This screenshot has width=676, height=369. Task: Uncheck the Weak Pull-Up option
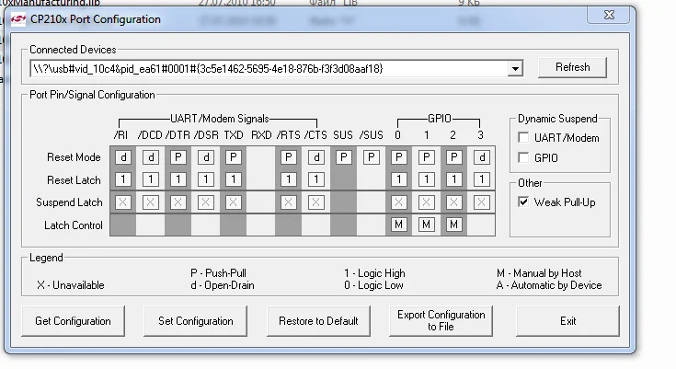click(523, 202)
